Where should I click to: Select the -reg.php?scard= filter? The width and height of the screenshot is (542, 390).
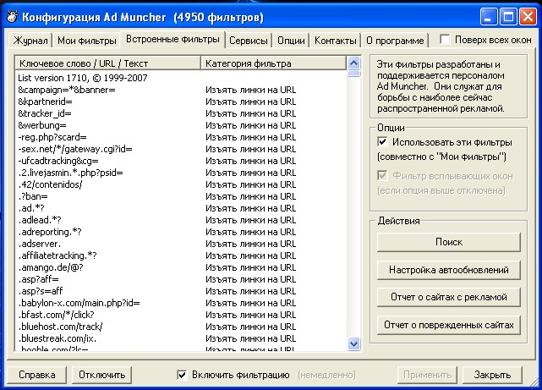coord(181,137)
